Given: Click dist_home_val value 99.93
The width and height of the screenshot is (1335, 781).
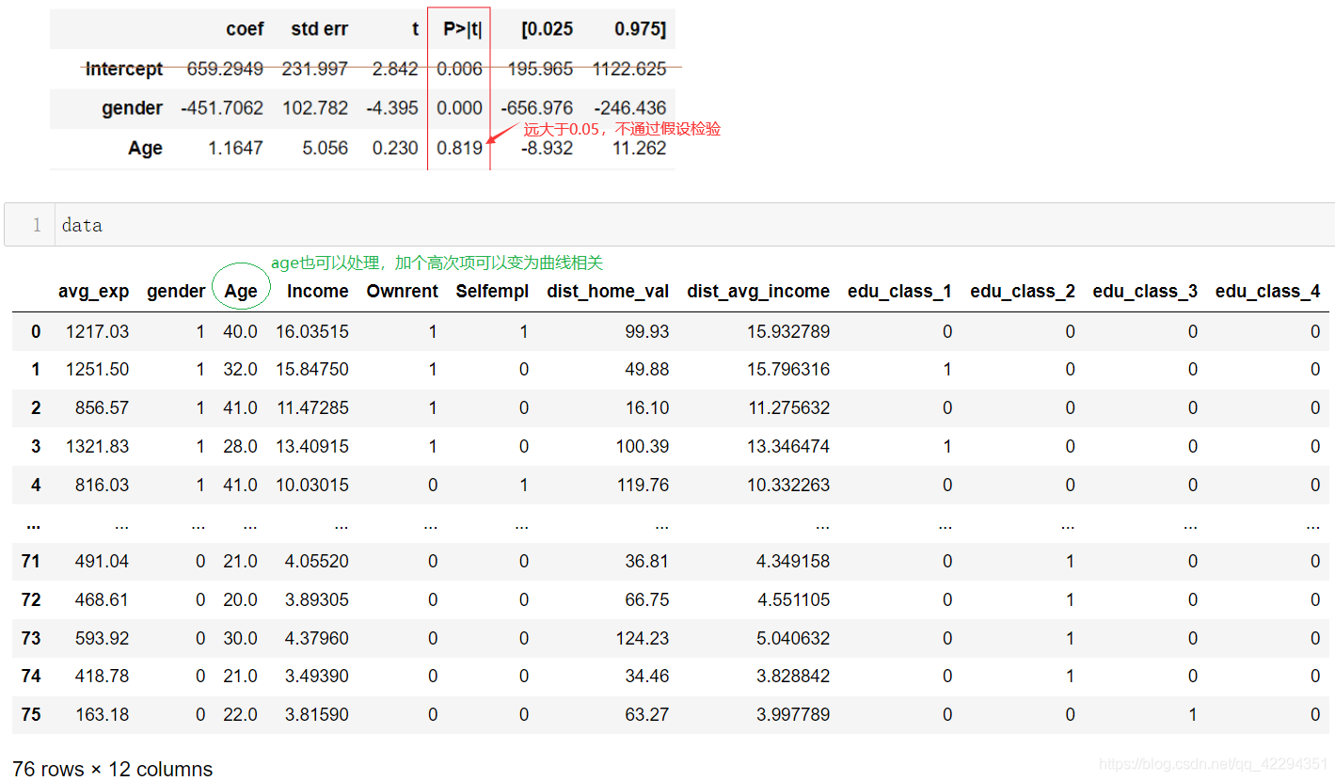Looking at the screenshot, I should pos(647,331).
